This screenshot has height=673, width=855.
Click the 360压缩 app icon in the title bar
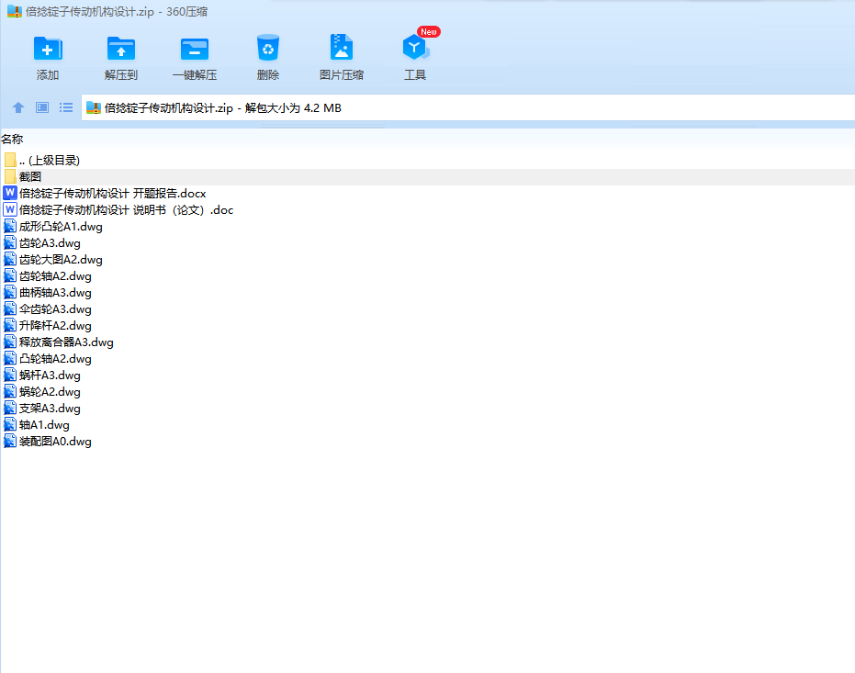tap(14, 11)
